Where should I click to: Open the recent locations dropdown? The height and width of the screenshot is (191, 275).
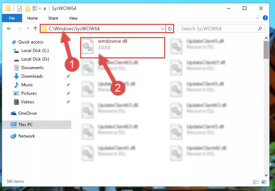pyautogui.click(x=28, y=28)
